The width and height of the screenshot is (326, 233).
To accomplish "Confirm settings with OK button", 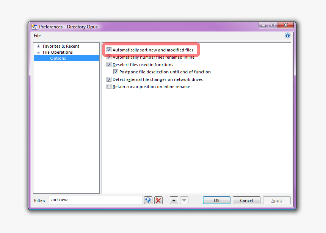I will (216, 200).
